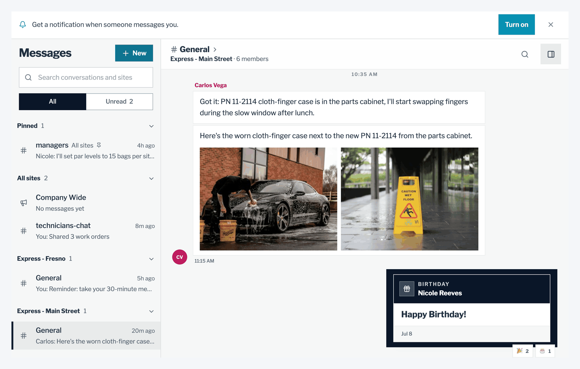Viewport: 580px width, 369px height.
Task: Click the hash icon of Main Street General
Action: [24, 336]
